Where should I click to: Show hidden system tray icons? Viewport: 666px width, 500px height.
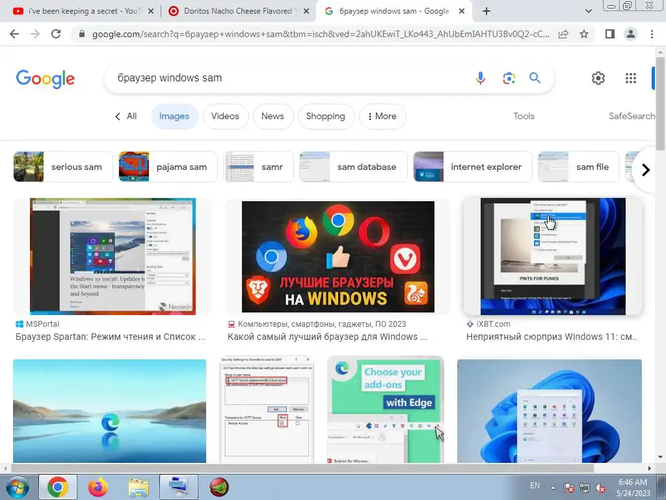click(553, 488)
